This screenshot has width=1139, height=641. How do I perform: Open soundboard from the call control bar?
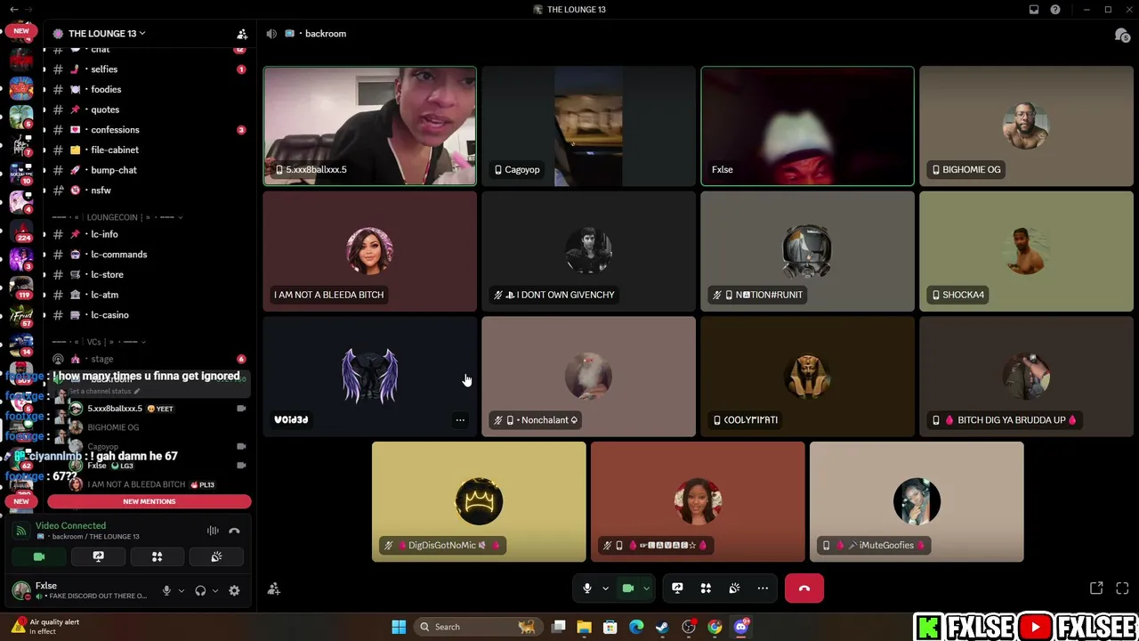pos(734,588)
